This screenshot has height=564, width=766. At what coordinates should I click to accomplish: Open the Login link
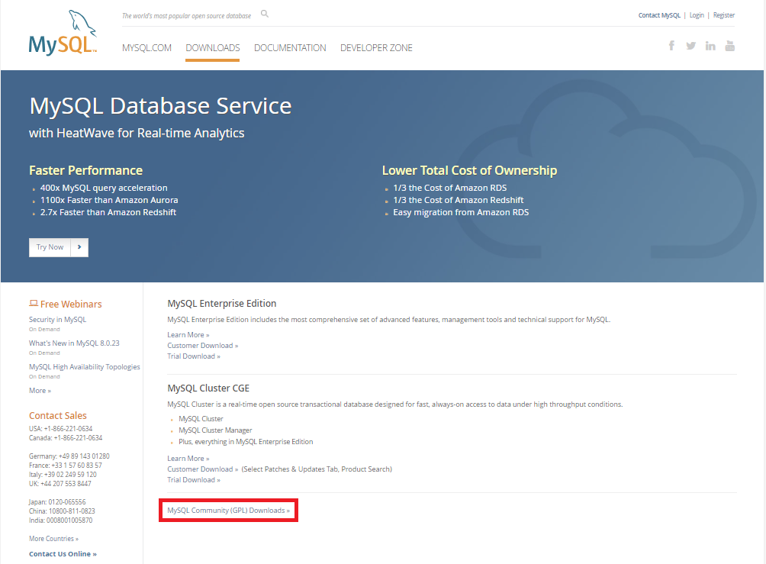coord(697,15)
